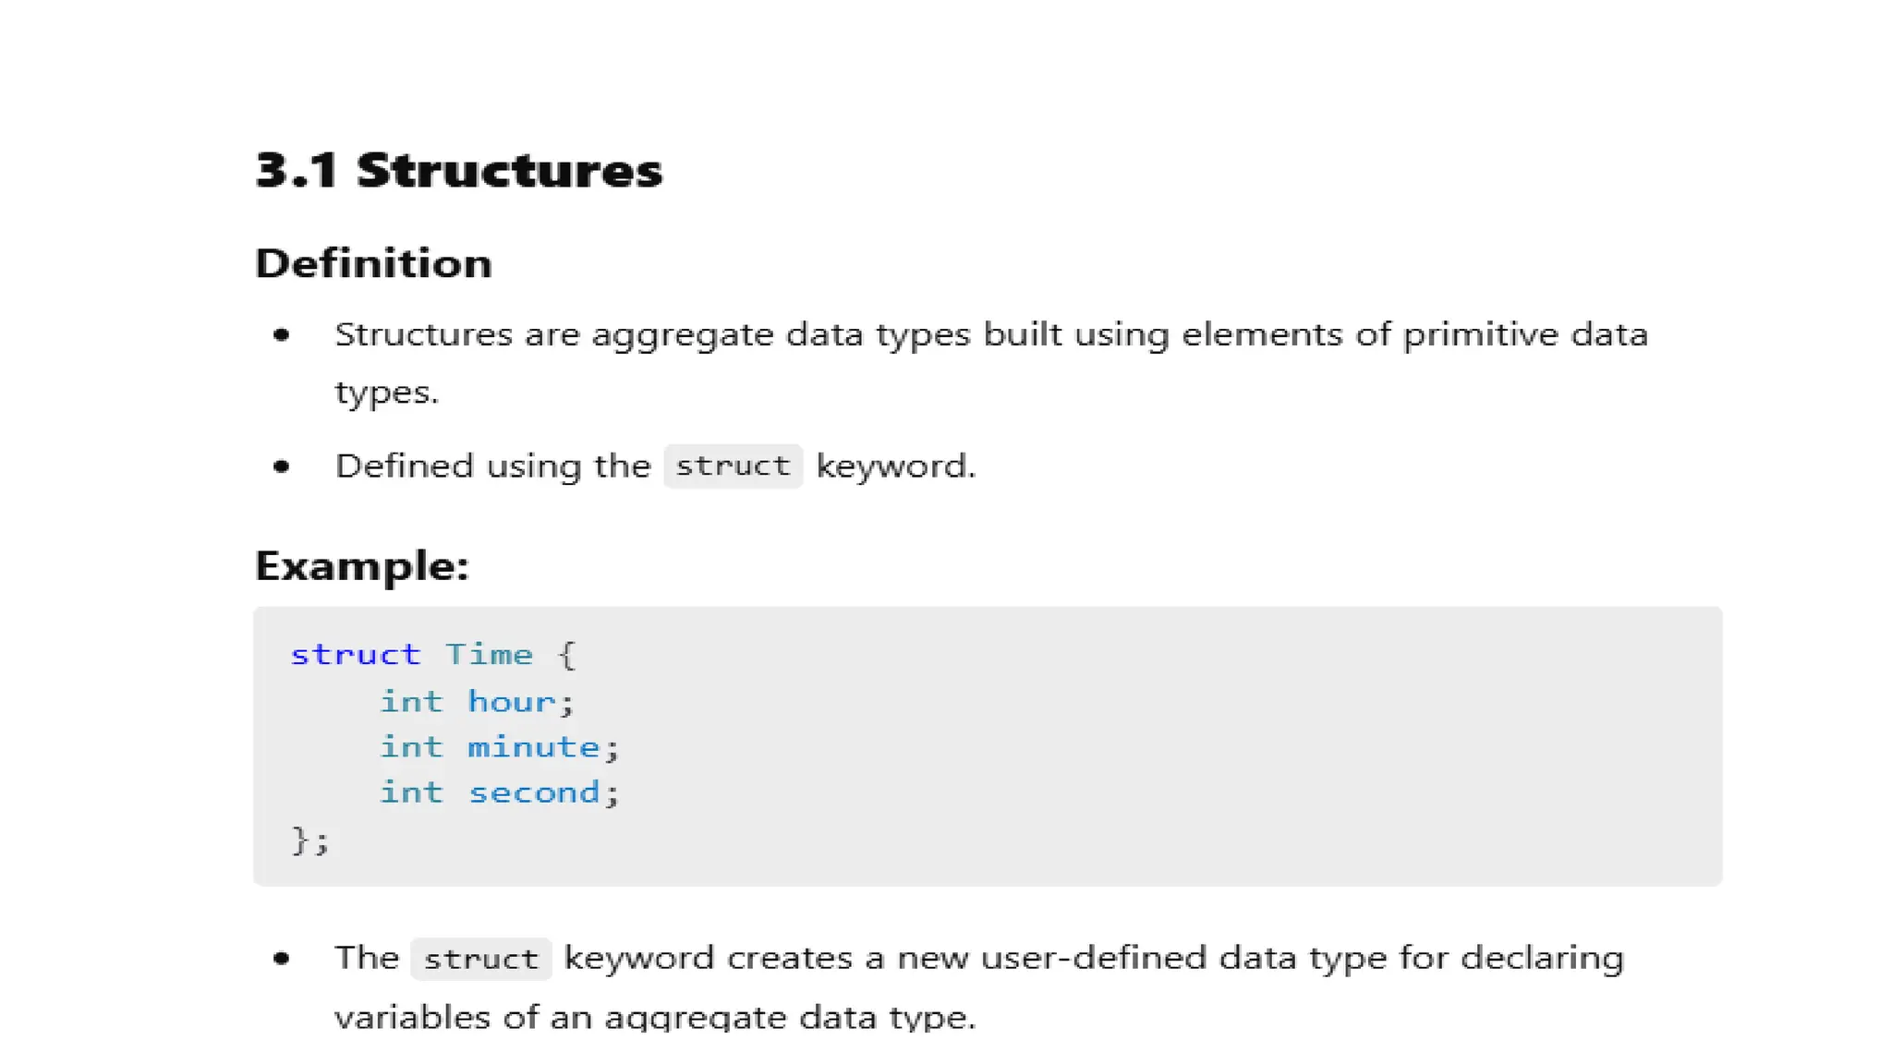
Task: Click the opening brace after Time
Action: [567, 655]
